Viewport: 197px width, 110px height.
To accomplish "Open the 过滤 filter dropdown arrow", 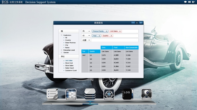I will pyautogui.click(x=89, y=40).
